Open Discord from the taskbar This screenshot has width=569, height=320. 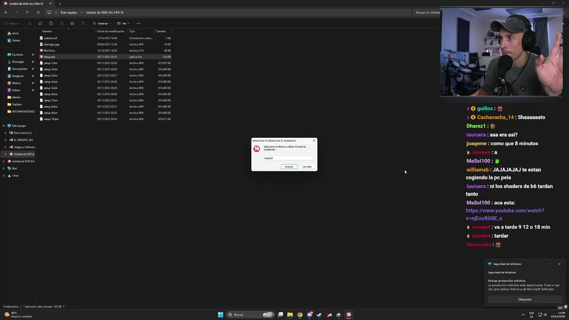point(309,315)
